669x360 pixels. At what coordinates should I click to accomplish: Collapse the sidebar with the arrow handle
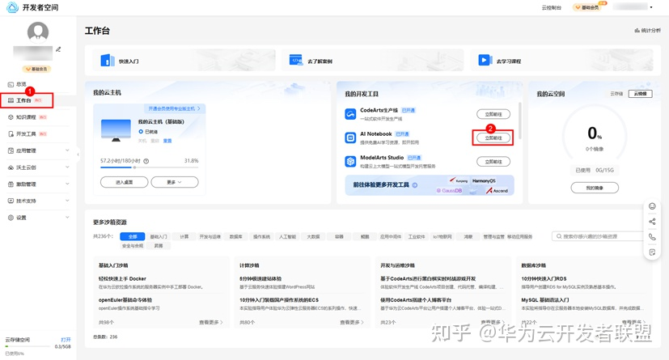coord(78,155)
